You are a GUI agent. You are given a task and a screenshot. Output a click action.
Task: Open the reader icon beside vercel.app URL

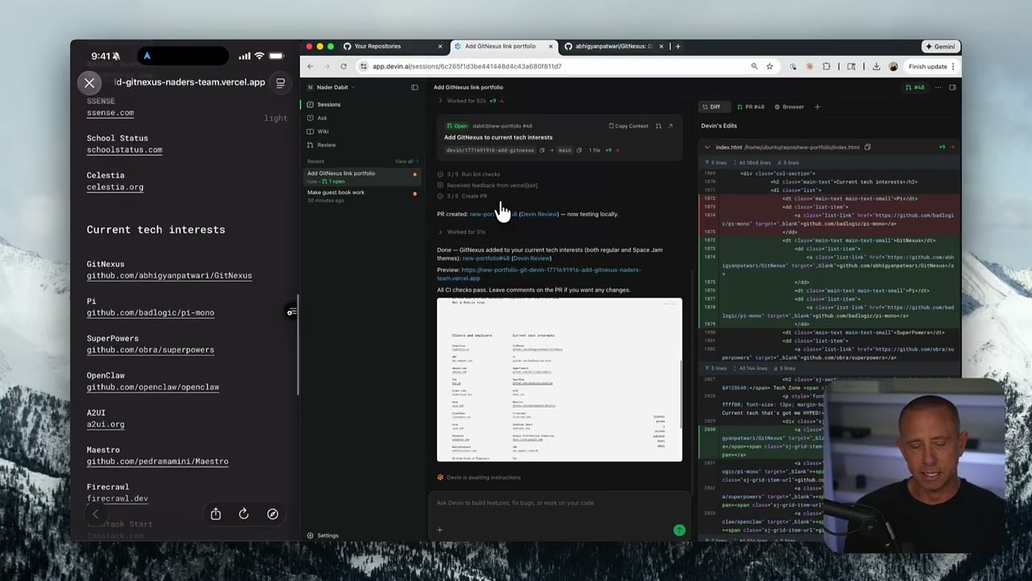point(280,82)
